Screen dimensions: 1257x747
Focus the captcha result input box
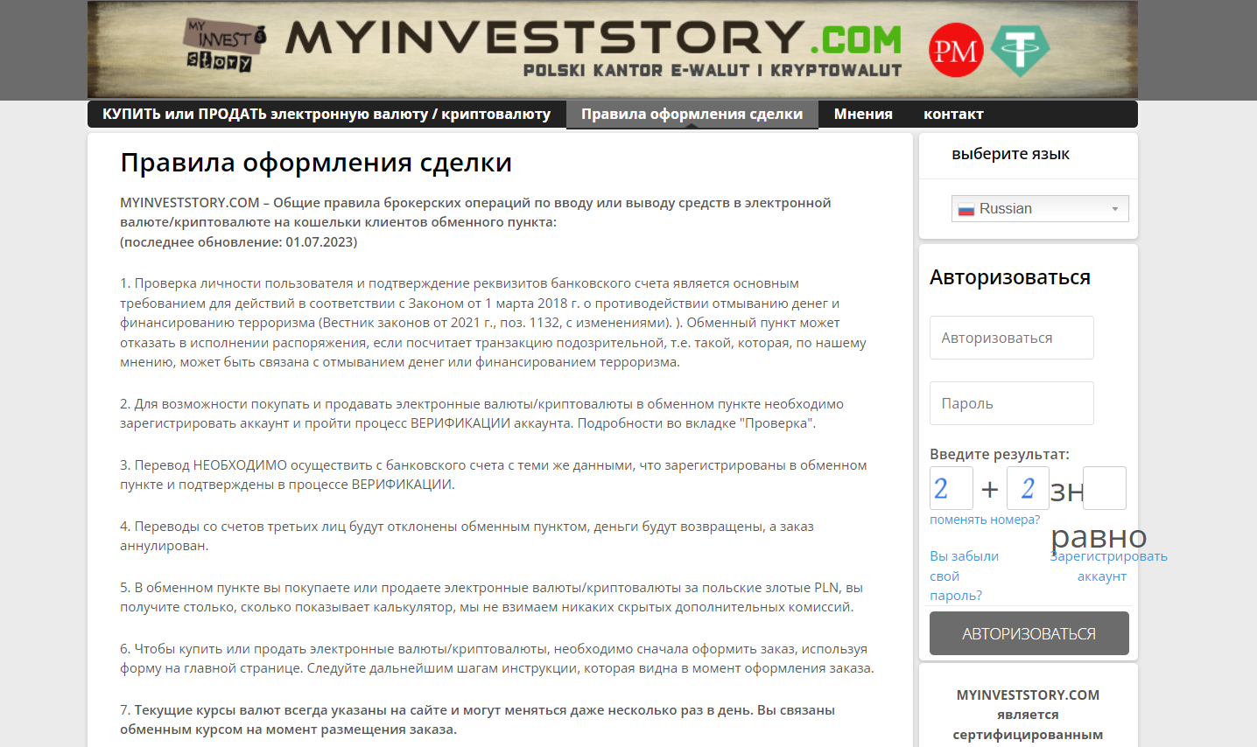click(x=1105, y=488)
